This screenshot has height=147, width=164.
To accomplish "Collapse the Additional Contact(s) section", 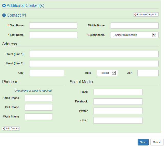I will [4, 6].
